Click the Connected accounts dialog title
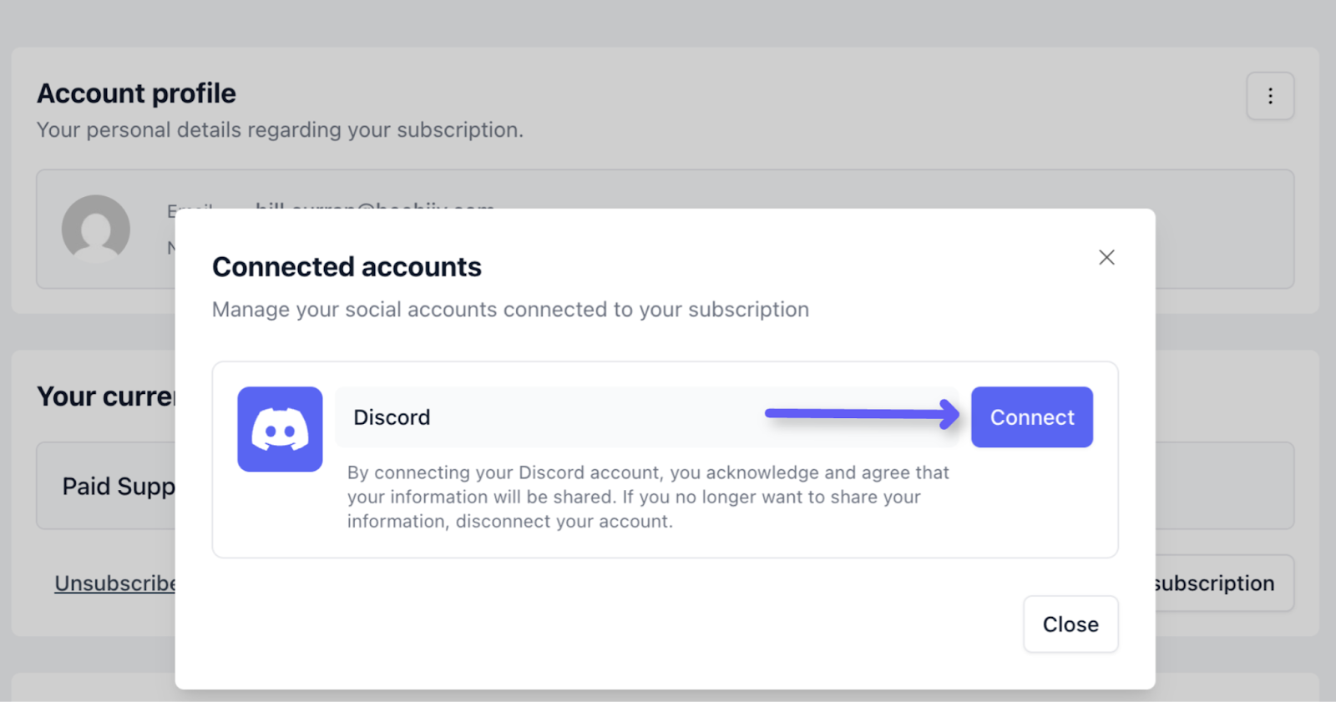This screenshot has width=1336, height=702. click(x=347, y=267)
